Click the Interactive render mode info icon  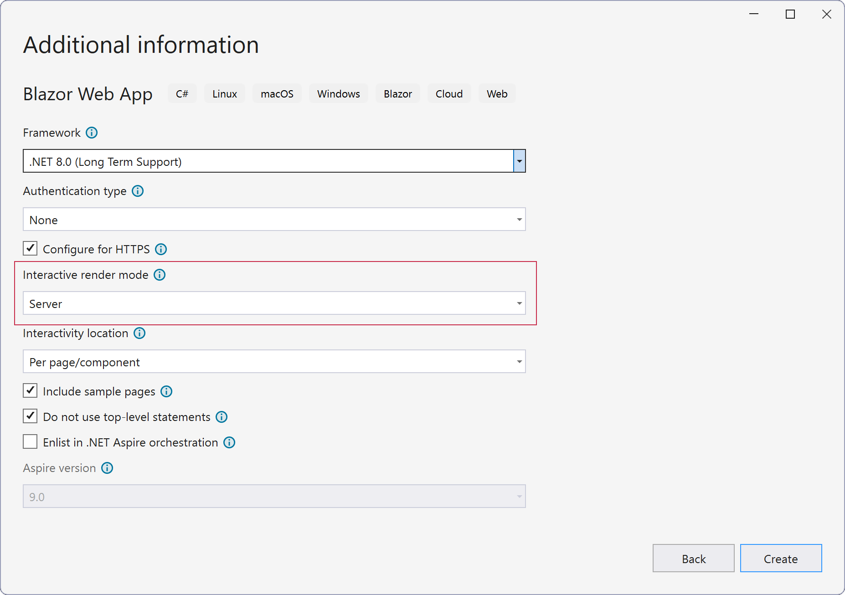point(160,275)
